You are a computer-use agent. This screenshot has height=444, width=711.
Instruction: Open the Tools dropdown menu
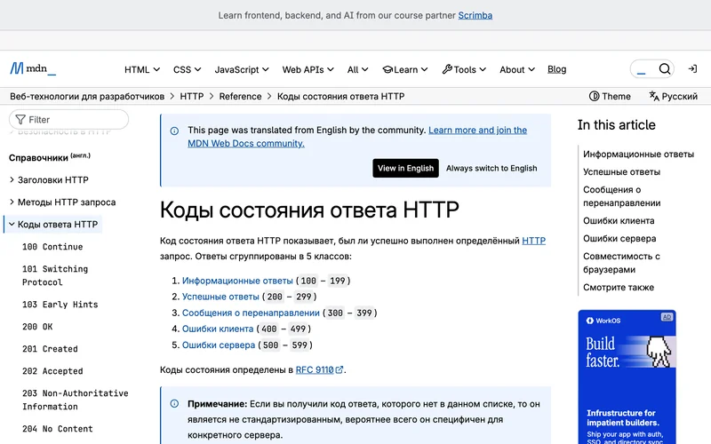pos(464,69)
